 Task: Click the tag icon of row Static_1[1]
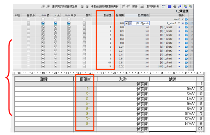(x=186, y=31)
